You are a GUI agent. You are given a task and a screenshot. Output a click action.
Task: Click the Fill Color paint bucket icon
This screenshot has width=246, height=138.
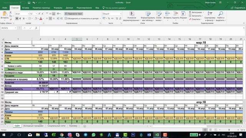(x=36, y=18)
